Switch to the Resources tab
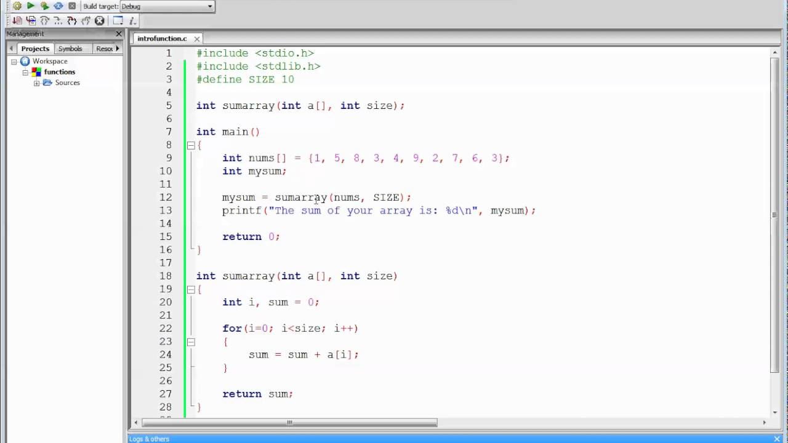 coord(104,49)
